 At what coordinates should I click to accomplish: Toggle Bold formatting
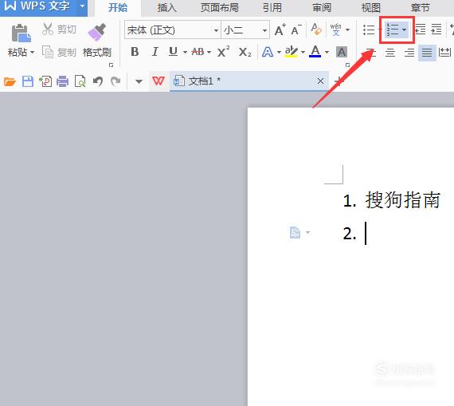click(135, 52)
